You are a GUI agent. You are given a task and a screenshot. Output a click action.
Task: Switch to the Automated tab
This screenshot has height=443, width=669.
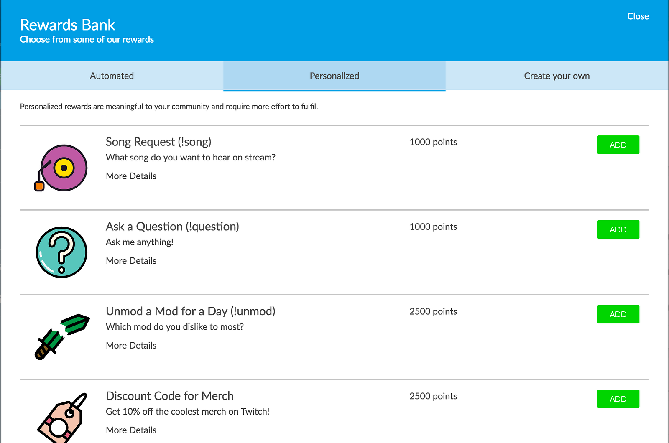(x=112, y=76)
